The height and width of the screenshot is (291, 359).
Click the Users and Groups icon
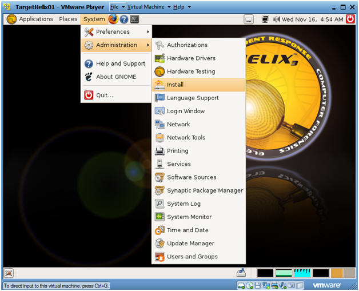point(159,257)
